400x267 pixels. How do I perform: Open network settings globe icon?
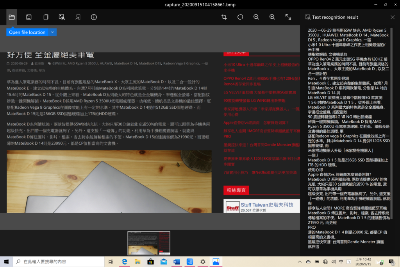[325, 262]
